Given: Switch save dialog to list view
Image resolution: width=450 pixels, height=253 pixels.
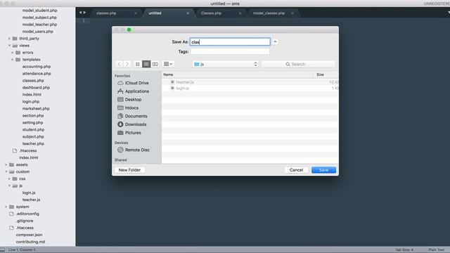Looking at the screenshot, I should (146, 64).
